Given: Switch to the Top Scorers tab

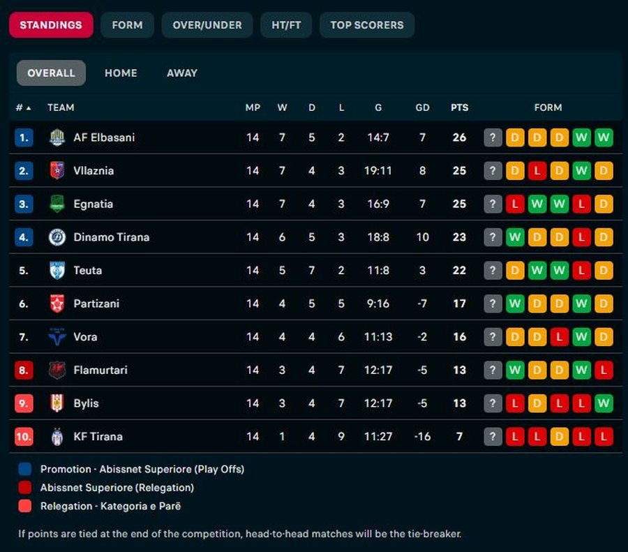Looking at the screenshot, I should pos(366,25).
